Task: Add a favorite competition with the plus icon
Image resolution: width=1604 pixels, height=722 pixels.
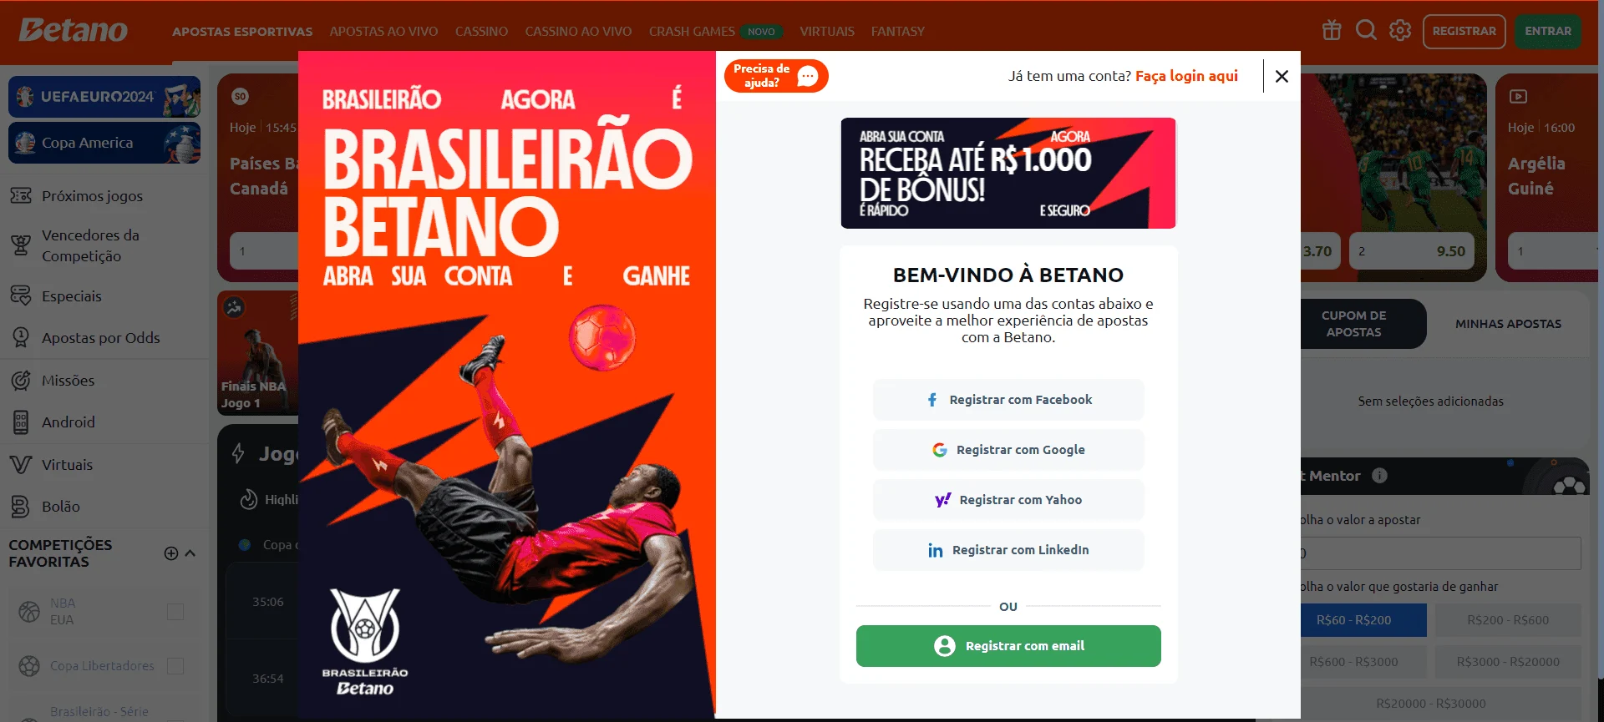Action: pyautogui.click(x=171, y=553)
